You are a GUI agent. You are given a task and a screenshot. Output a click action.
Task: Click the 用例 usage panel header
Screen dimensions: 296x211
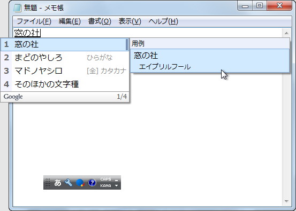click(210, 43)
